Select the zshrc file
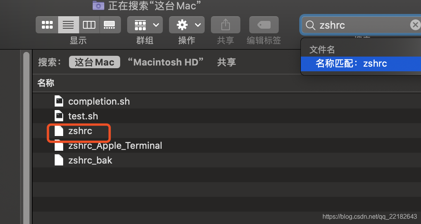 pyautogui.click(x=80, y=131)
